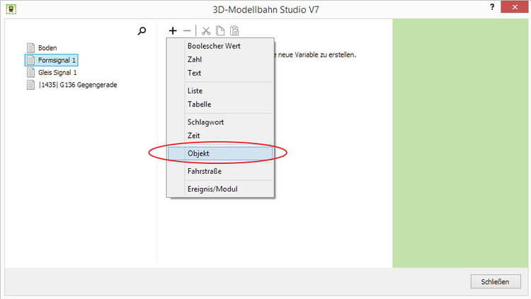The width and height of the screenshot is (531, 299).
Task: Click the question mark help button
Action: click(x=492, y=7)
